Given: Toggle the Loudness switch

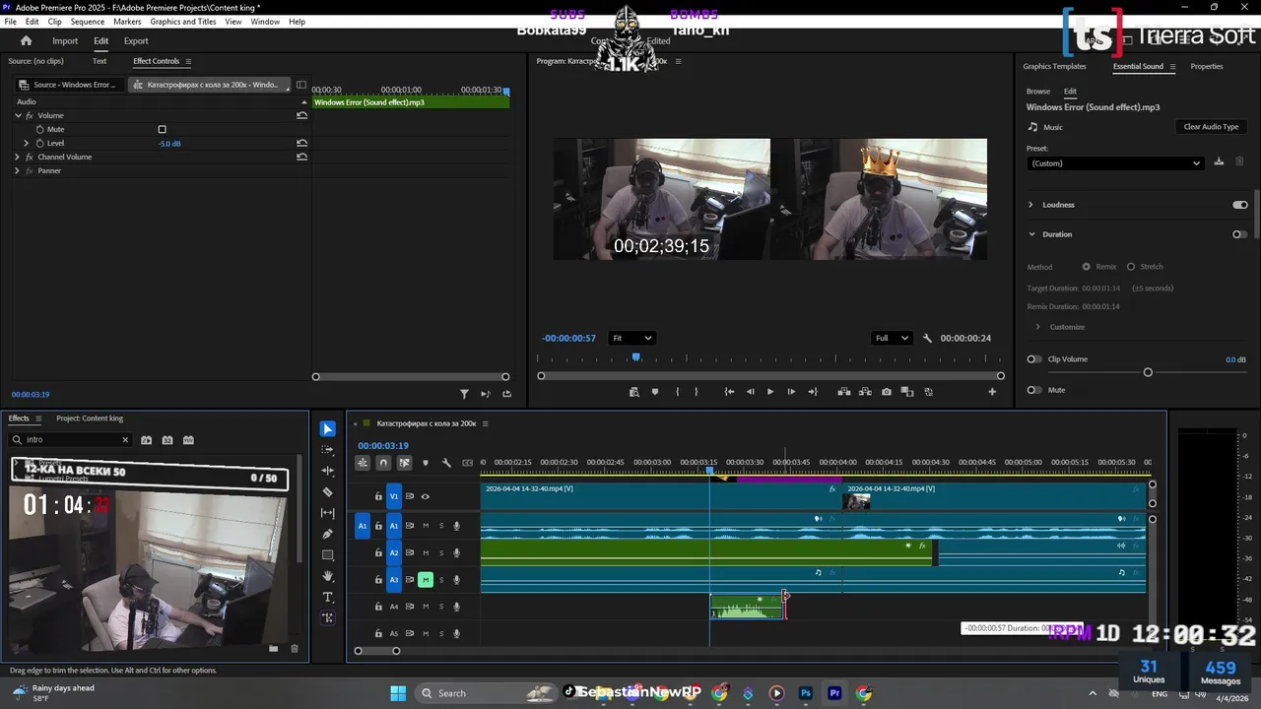Looking at the screenshot, I should point(1240,205).
